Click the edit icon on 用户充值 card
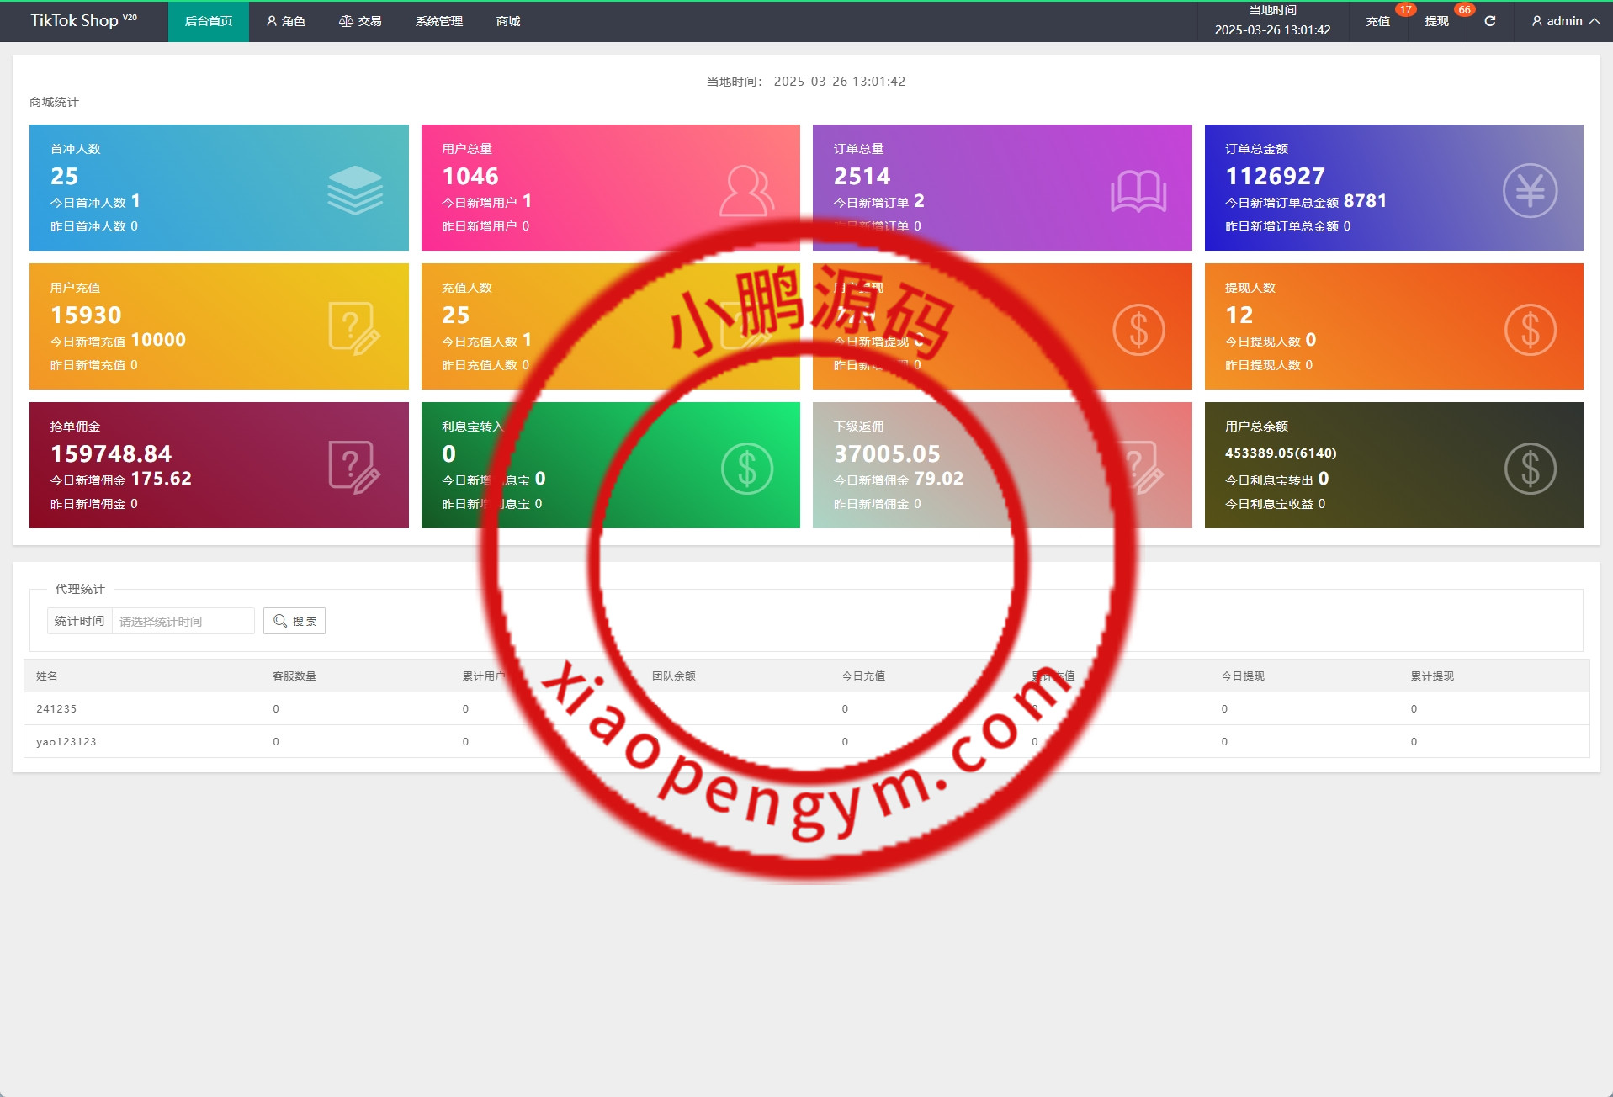The width and height of the screenshot is (1613, 1097). tap(354, 328)
